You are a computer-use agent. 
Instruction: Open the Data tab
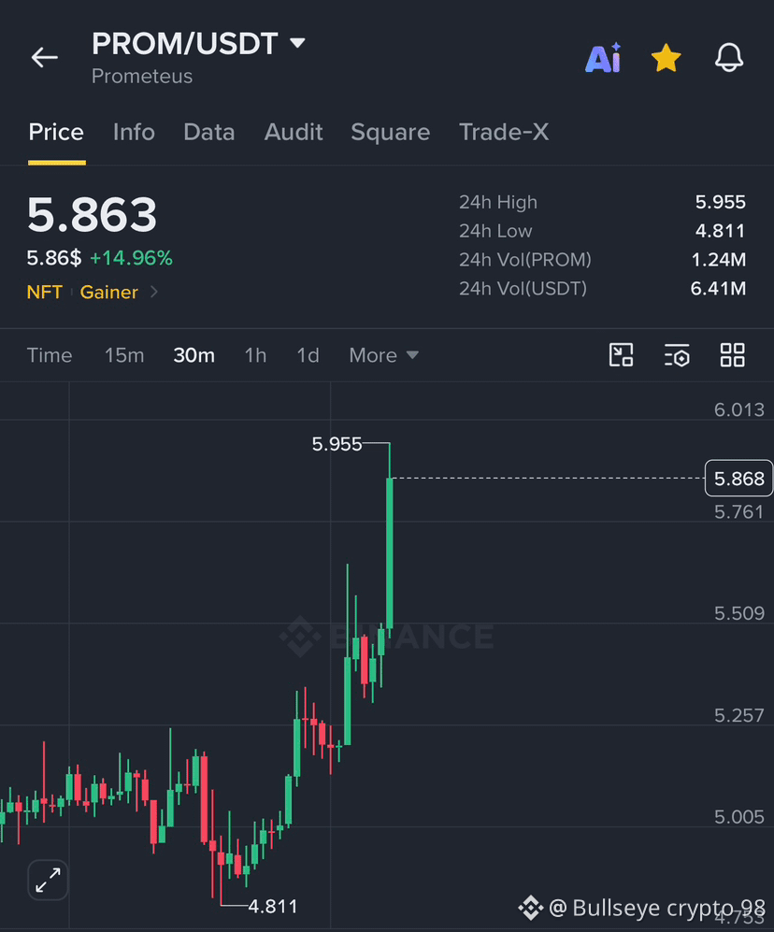pos(209,132)
